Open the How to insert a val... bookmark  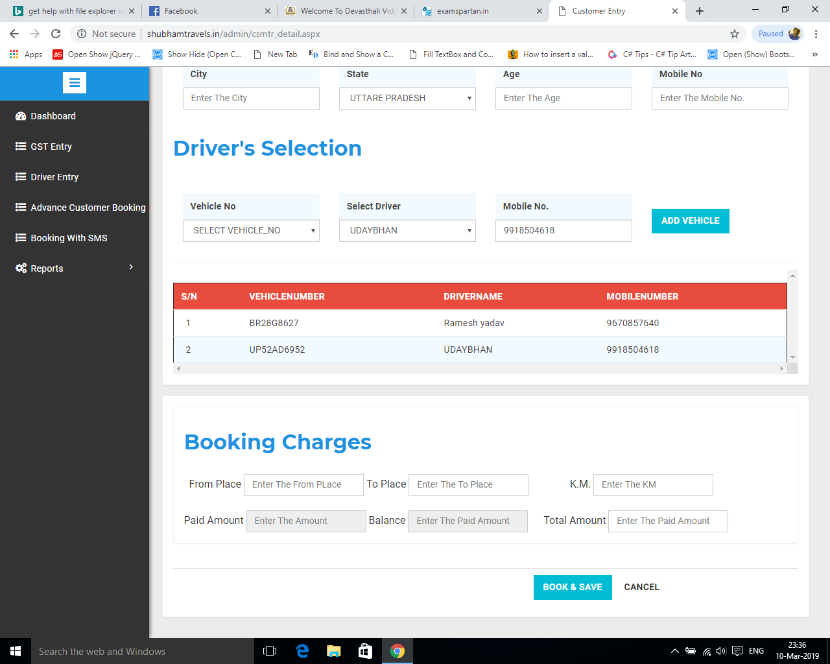tap(551, 54)
